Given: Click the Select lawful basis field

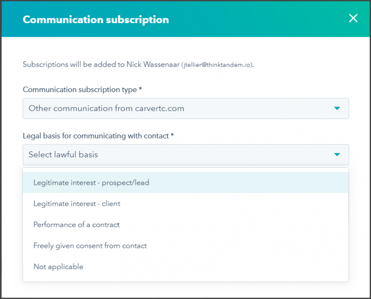Looking at the screenshot, I should pyautogui.click(x=185, y=155).
